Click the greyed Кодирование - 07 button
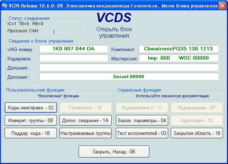The image size is (228, 164). click(x=197, y=108)
